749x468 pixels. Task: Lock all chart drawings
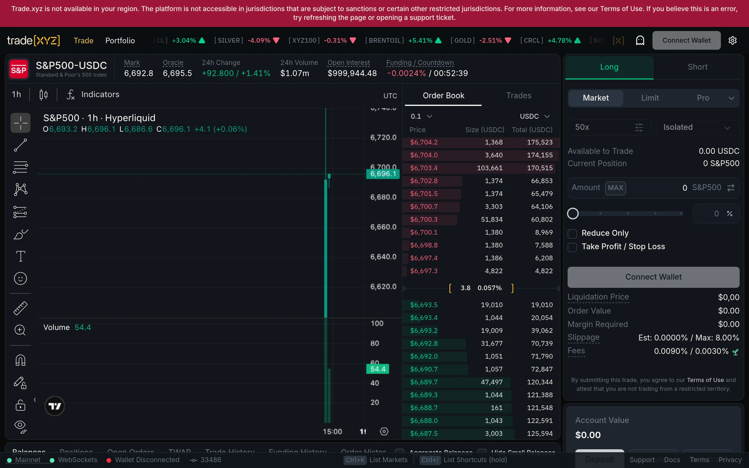[20, 405]
